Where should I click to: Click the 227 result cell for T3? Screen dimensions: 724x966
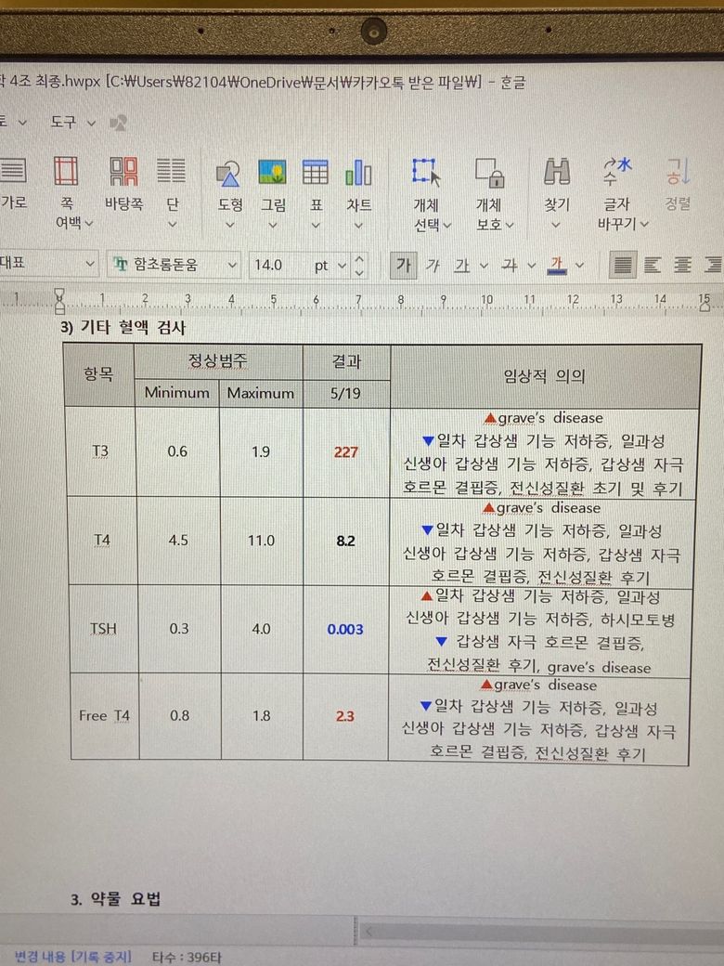345,452
